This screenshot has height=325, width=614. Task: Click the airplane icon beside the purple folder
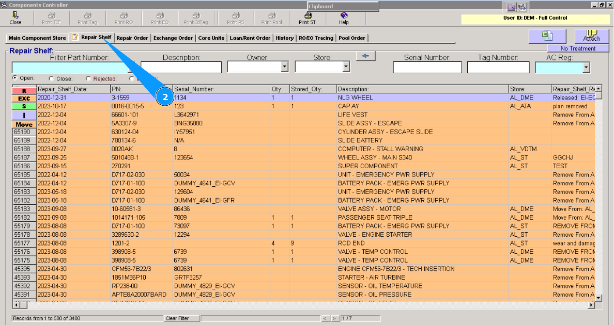522,7
